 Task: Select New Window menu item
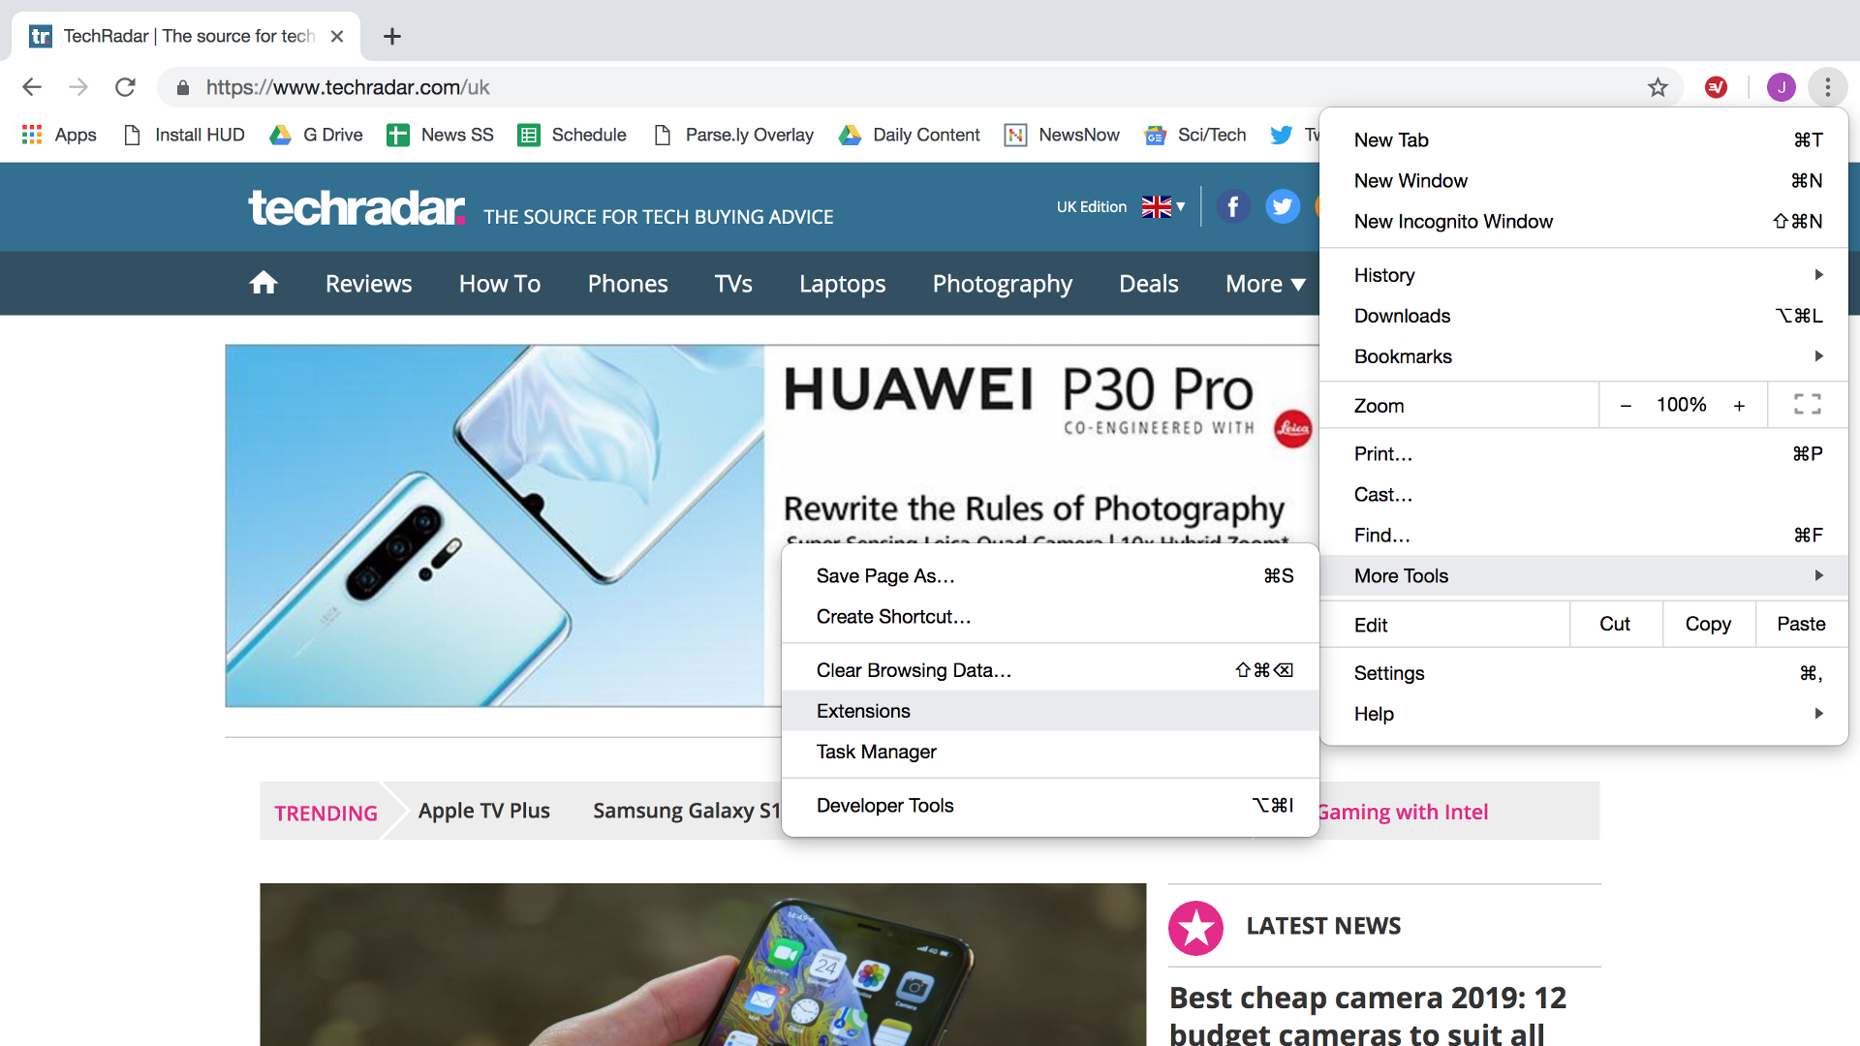[1583, 180]
